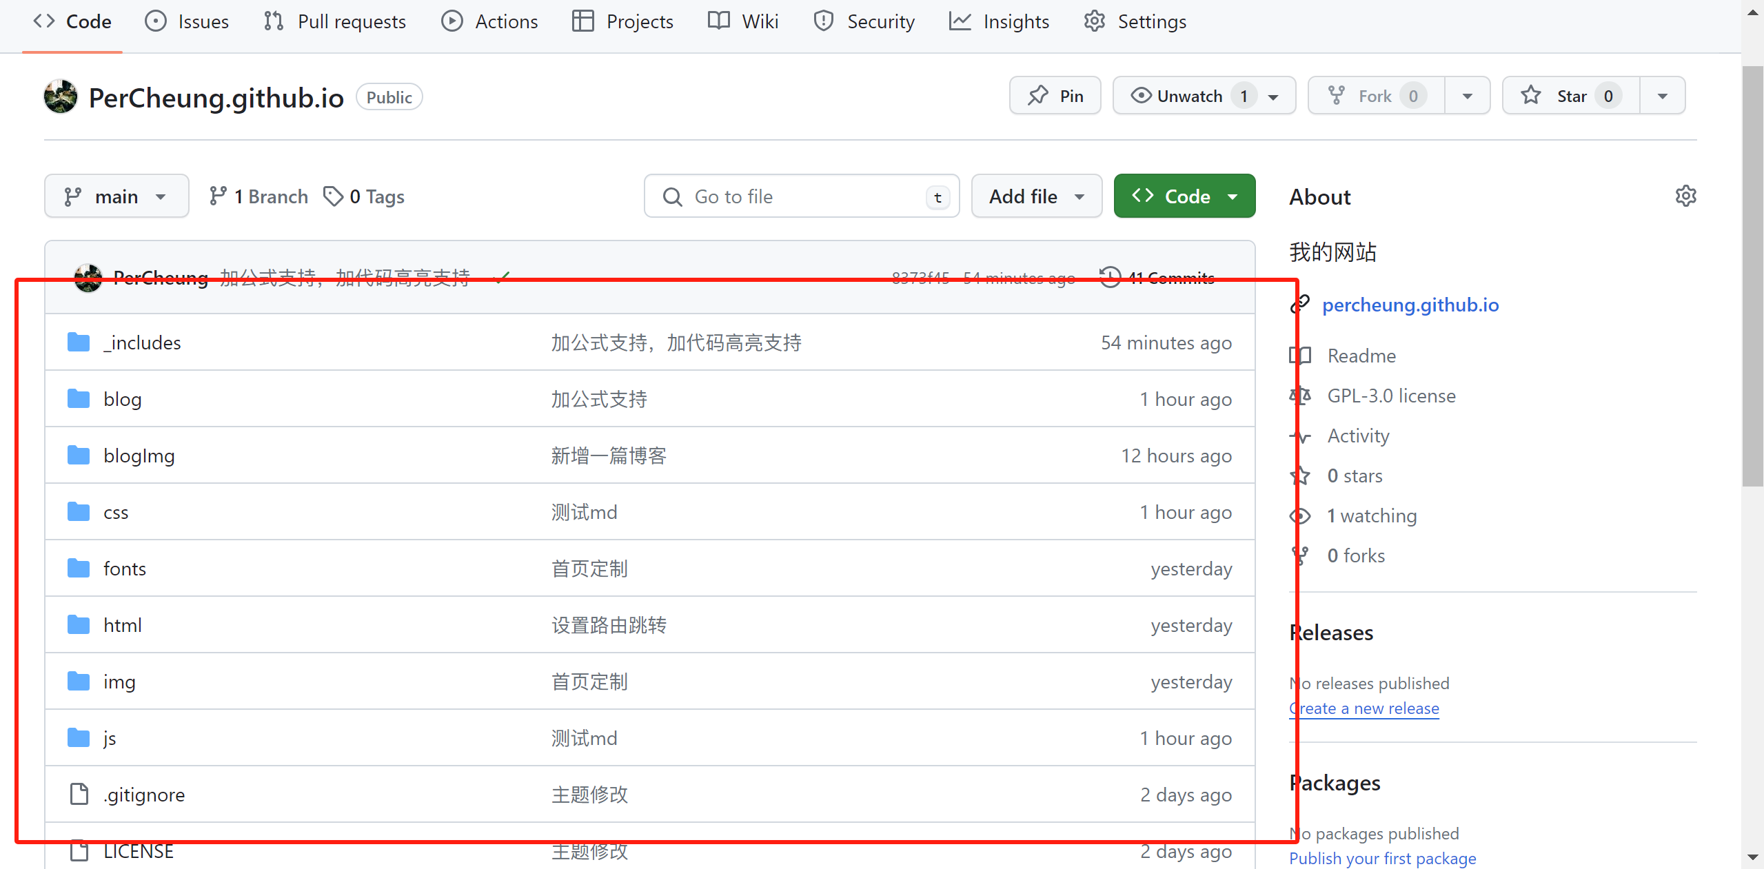Open the js folder
The image size is (1764, 869).
point(110,738)
